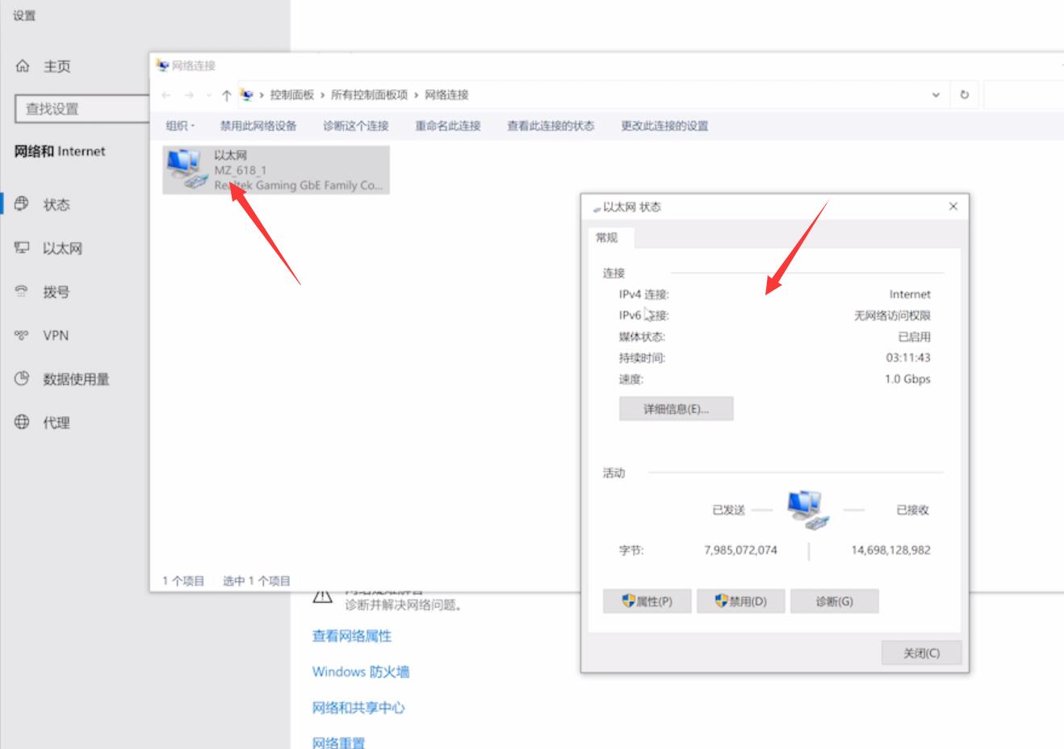This screenshot has height=749, width=1064.
Task: Click the 禁用(D) disable button
Action: 741,601
